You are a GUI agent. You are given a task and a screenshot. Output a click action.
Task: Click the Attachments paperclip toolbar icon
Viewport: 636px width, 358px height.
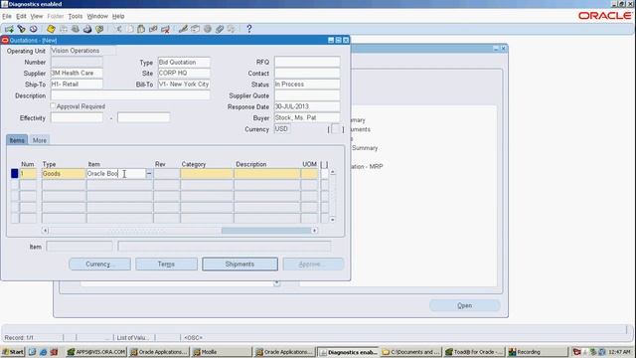point(220,29)
